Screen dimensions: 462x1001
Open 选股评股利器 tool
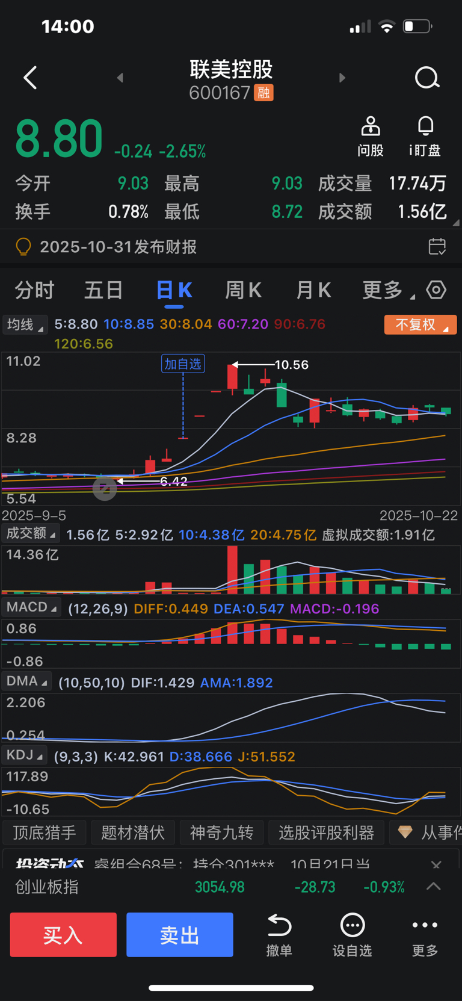tap(326, 832)
